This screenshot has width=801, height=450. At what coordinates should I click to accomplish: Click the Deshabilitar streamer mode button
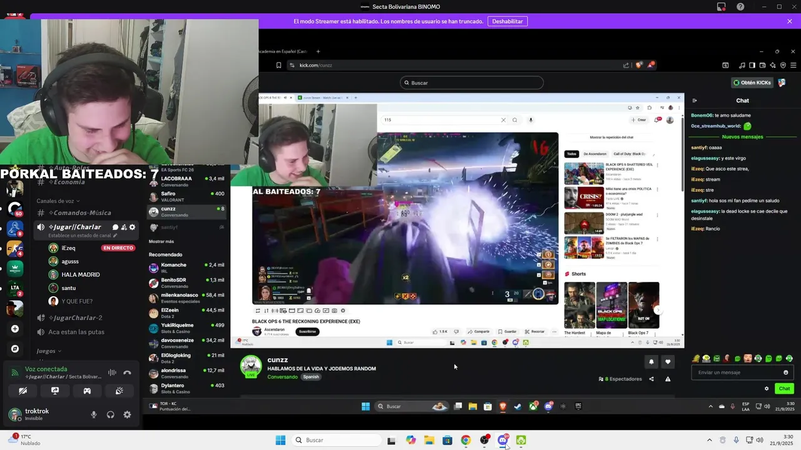point(508,21)
